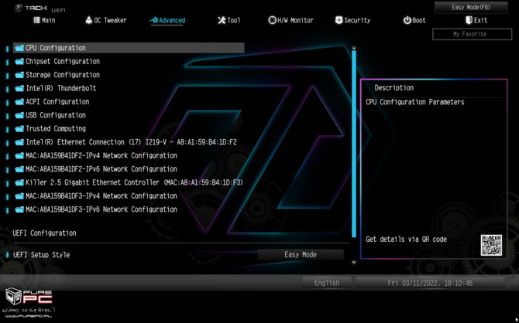Image resolution: width=519 pixels, height=323 pixels.
Task: Click scrollbar up arrow
Action: [354, 48]
